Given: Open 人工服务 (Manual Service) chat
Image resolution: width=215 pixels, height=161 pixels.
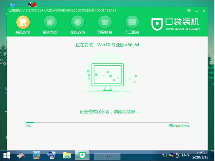Looking at the screenshot, I should click(132, 23).
